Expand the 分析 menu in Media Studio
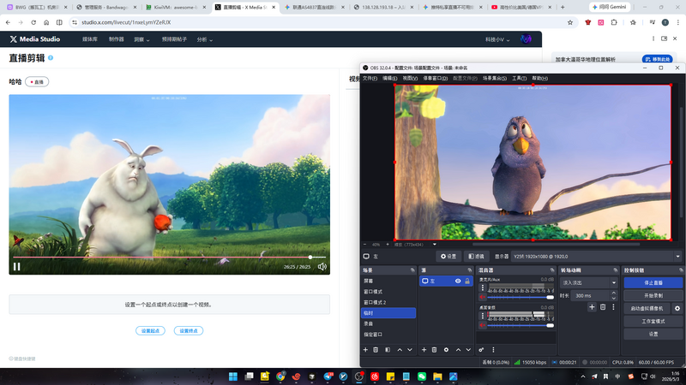The height and width of the screenshot is (385, 686). pos(205,39)
